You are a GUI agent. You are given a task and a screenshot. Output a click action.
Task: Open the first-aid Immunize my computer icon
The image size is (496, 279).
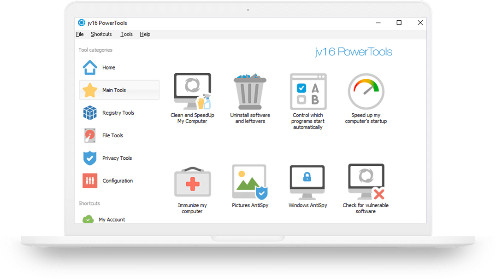click(x=192, y=182)
